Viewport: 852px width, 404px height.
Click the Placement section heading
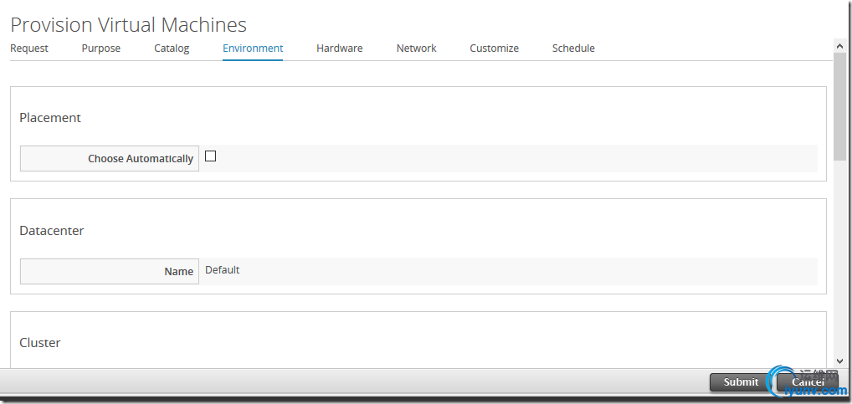[50, 118]
